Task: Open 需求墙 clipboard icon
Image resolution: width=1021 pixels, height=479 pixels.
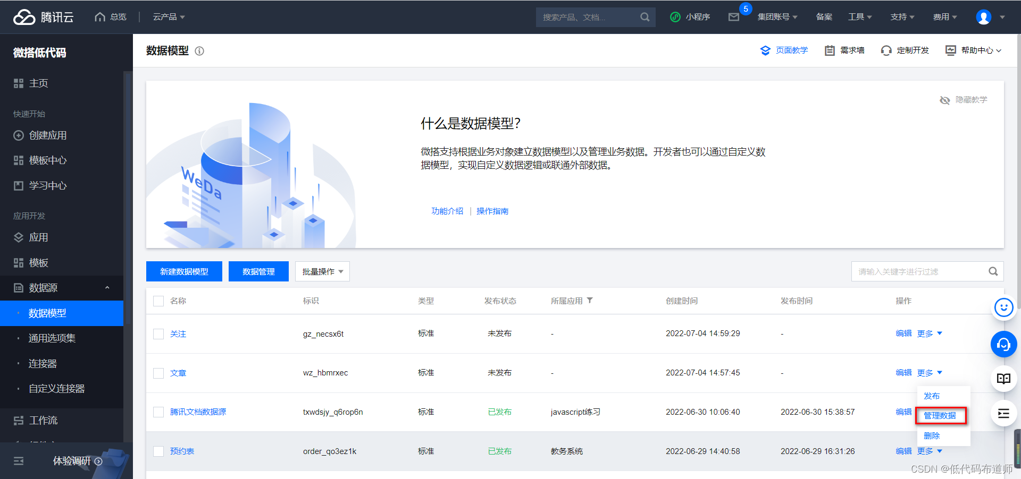Action: pyautogui.click(x=830, y=50)
